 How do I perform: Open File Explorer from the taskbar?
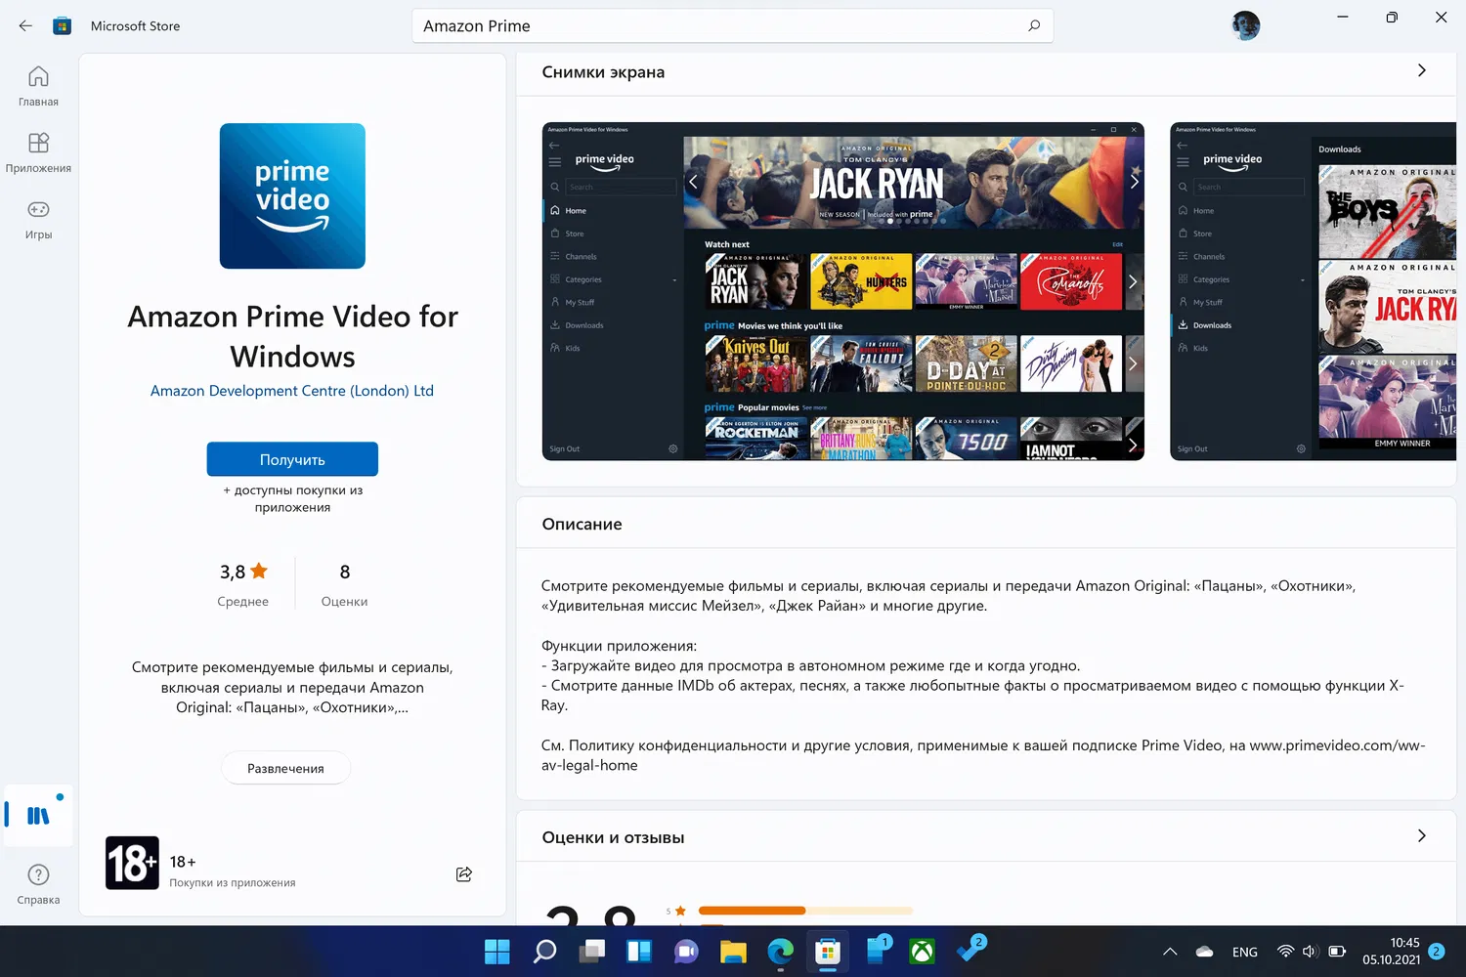click(x=733, y=951)
